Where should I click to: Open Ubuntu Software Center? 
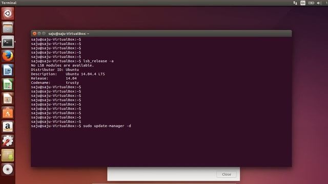coord(8,112)
